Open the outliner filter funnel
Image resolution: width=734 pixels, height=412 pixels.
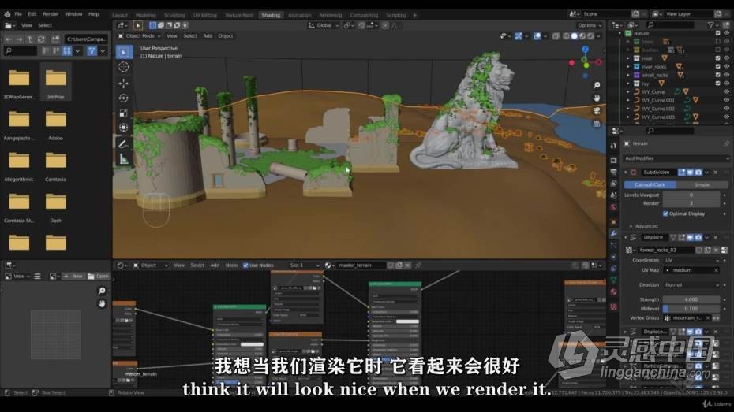tap(710, 25)
